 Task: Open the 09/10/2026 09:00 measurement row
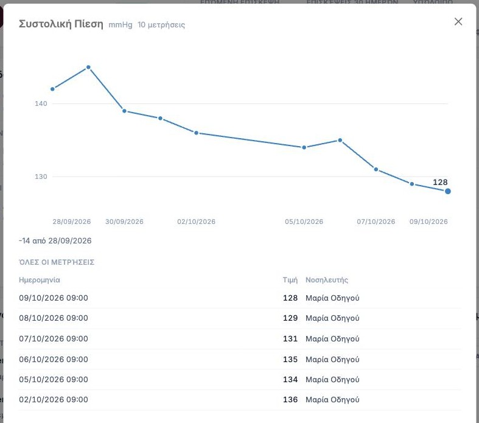240,298
